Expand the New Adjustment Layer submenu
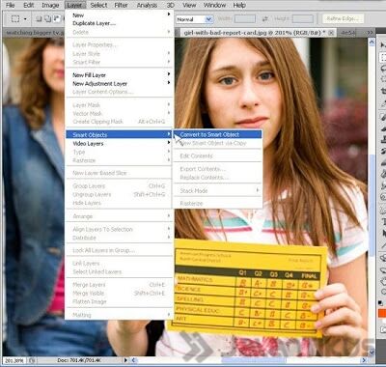This screenshot has height=367, width=386. point(120,83)
